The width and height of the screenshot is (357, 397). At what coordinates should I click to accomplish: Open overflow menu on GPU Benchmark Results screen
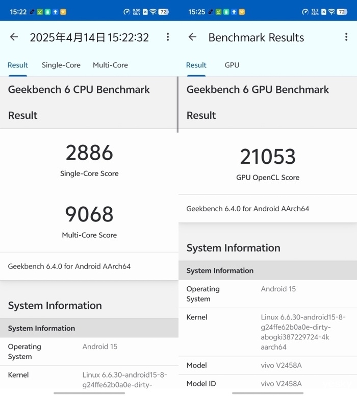[346, 37]
